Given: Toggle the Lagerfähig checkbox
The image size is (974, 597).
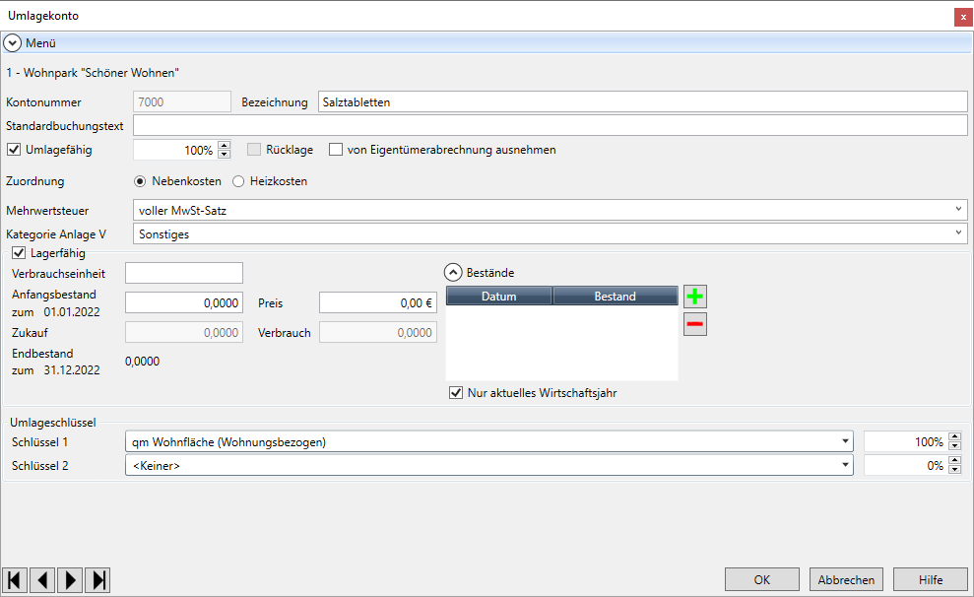Looking at the screenshot, I should tap(19, 253).
